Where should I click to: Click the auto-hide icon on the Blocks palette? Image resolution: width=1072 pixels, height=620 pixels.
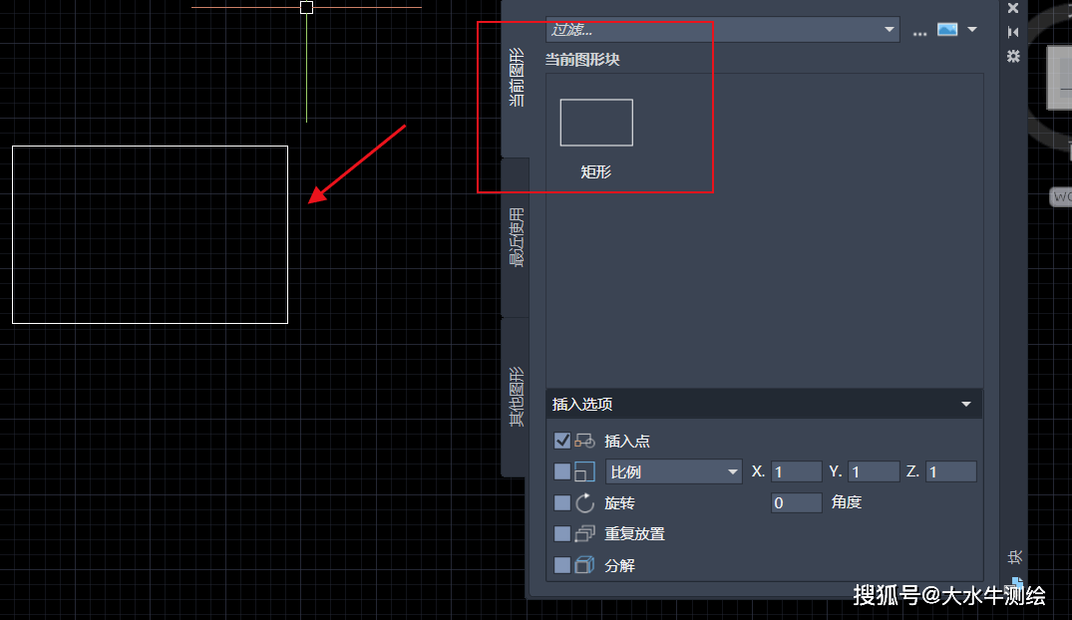[x=1013, y=32]
